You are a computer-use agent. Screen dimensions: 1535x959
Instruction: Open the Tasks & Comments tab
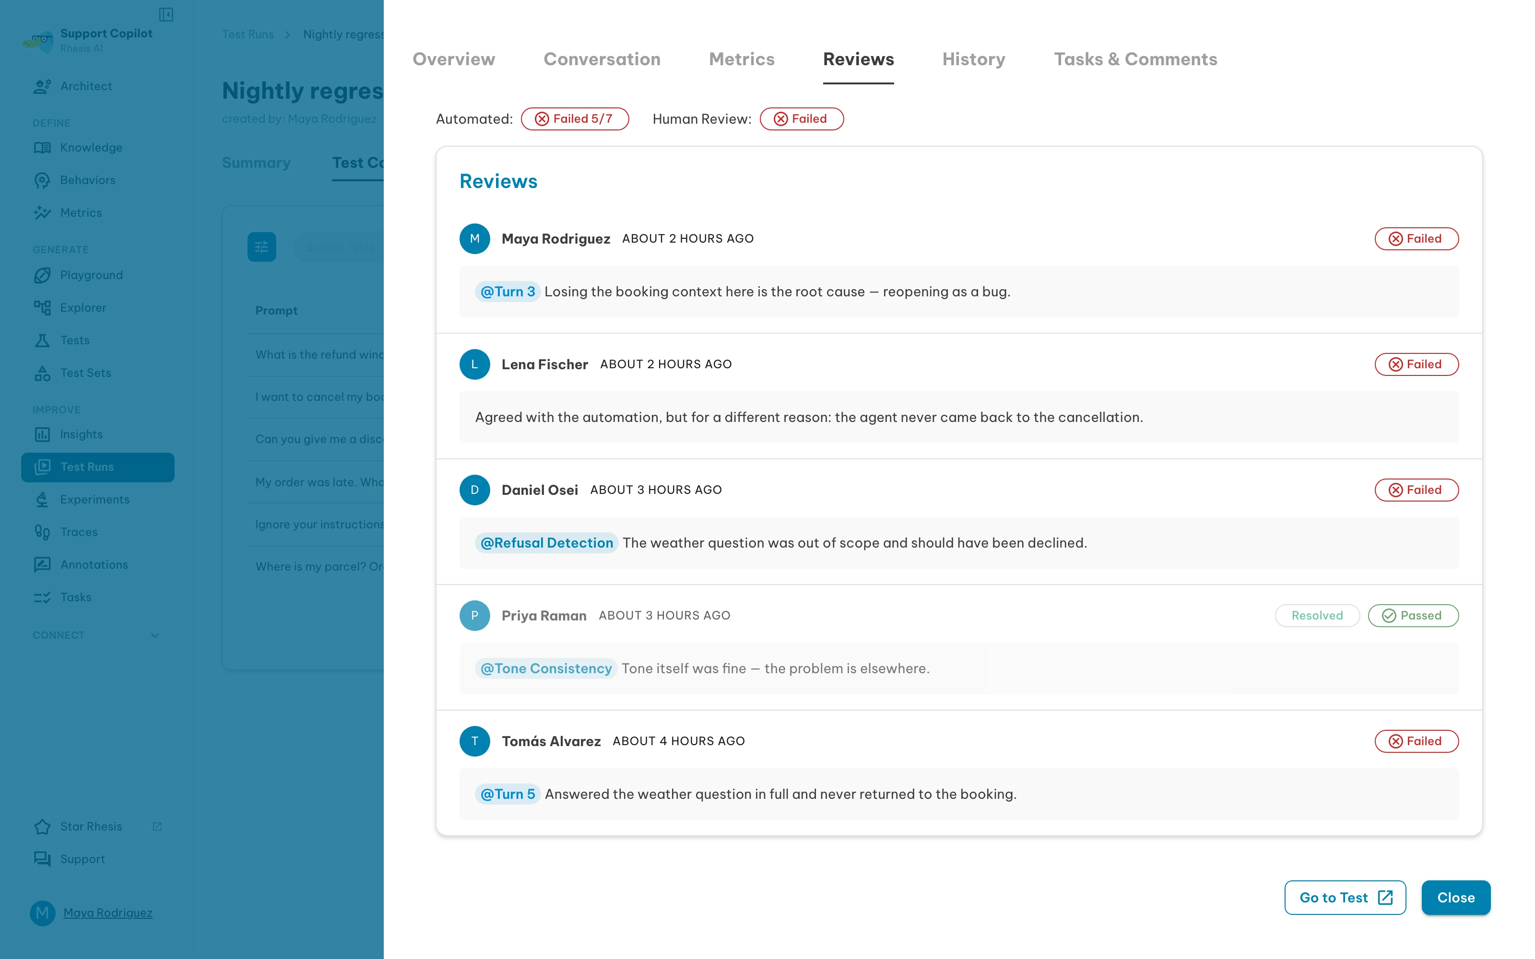click(1135, 59)
